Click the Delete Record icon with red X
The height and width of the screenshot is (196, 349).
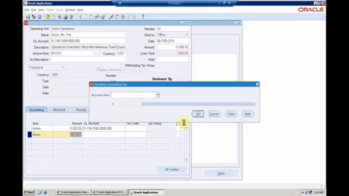coord(103,17)
